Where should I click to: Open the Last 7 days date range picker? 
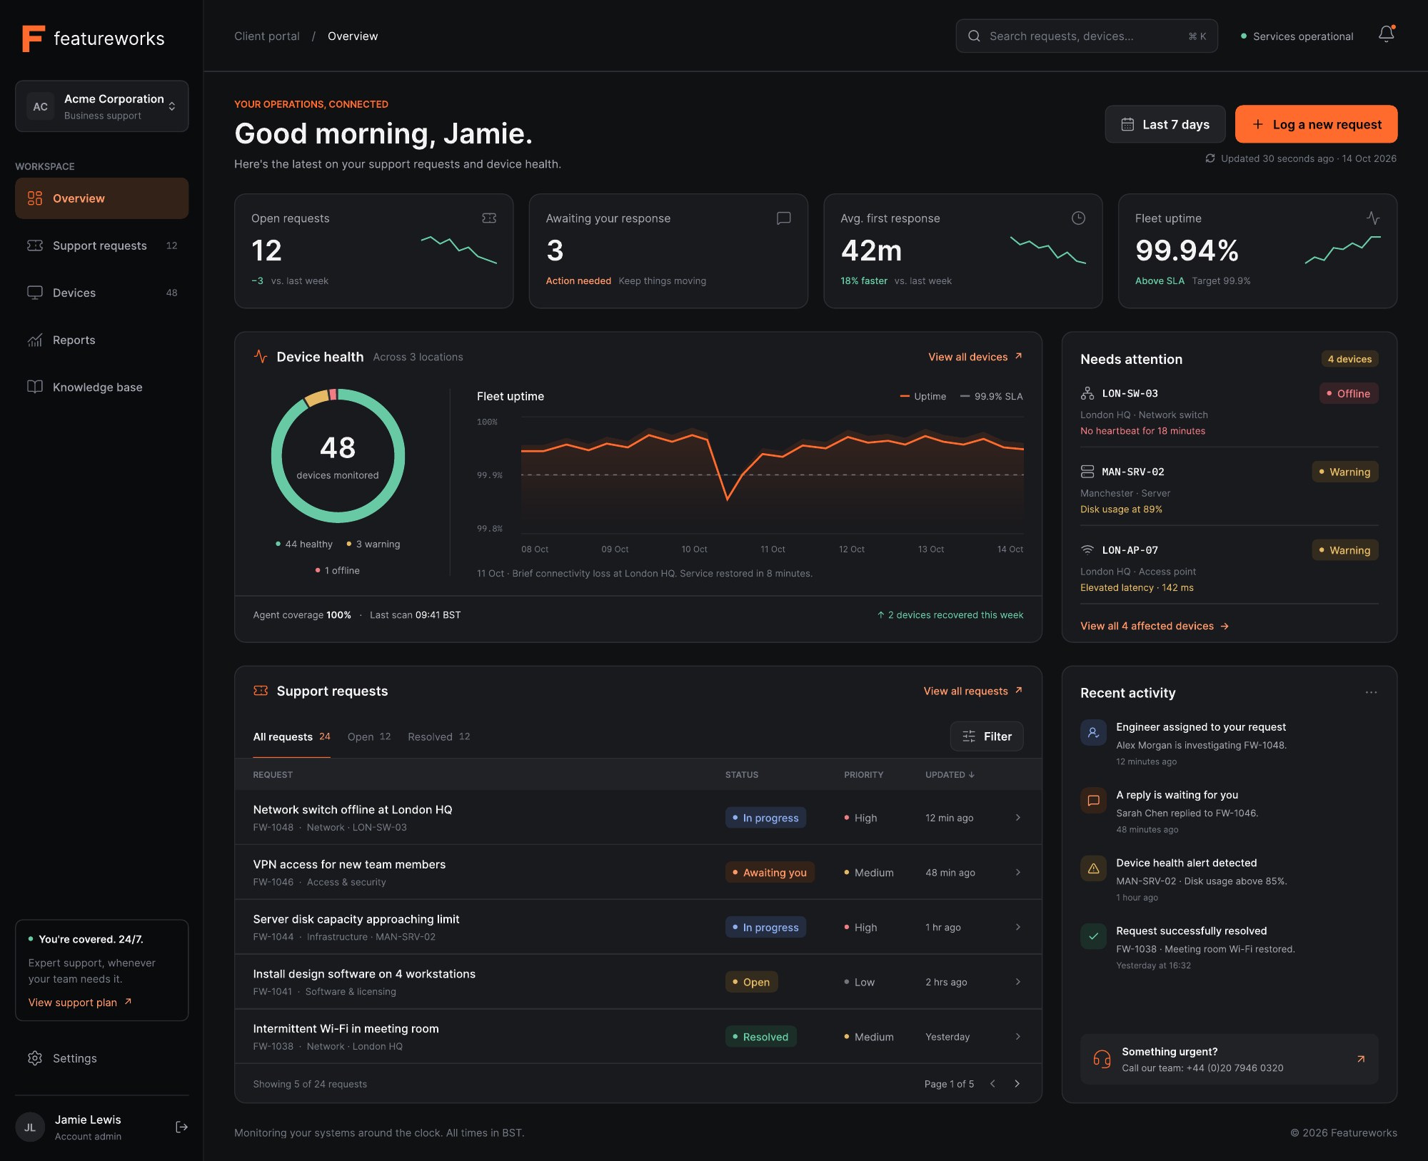point(1165,124)
